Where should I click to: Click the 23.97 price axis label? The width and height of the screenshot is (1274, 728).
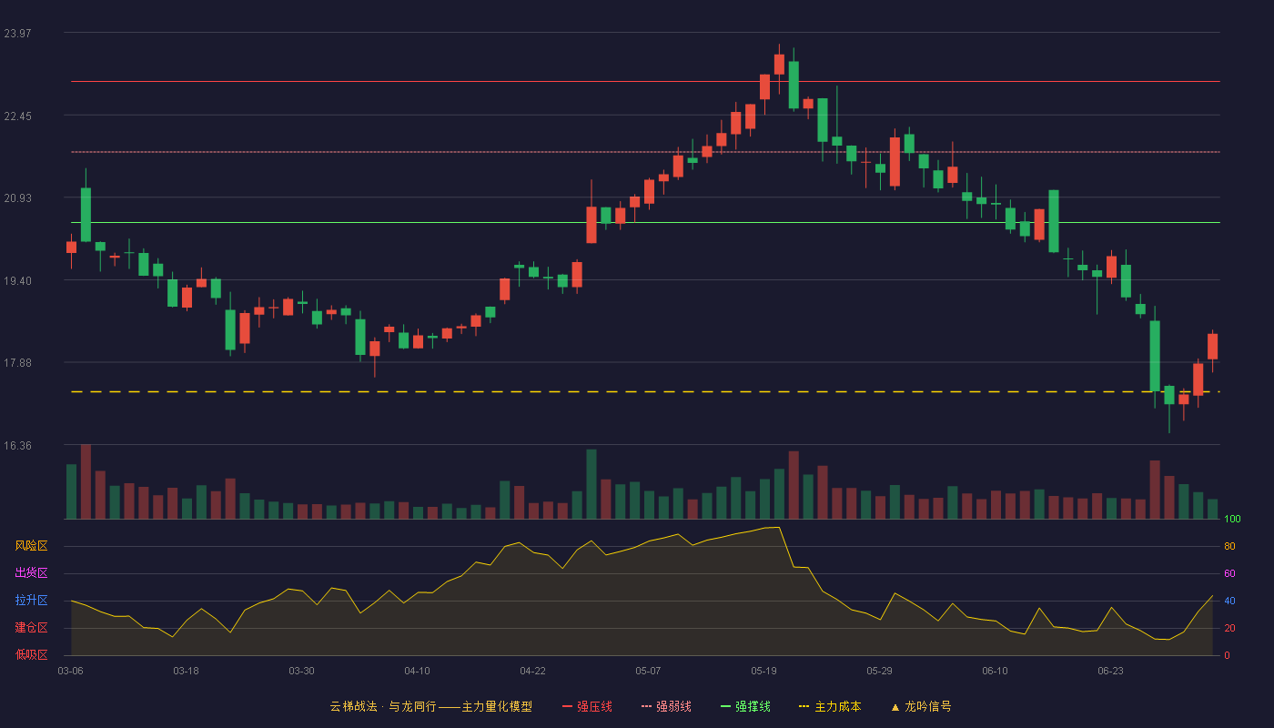[17, 34]
